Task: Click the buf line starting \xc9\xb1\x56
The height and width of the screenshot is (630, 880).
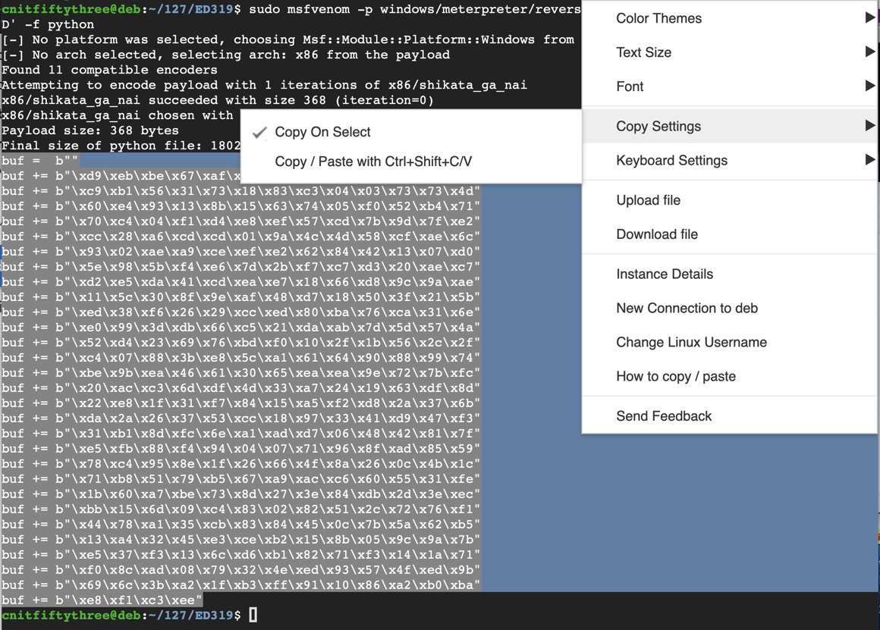Action: pos(240,191)
